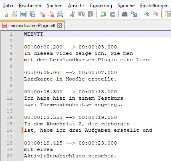
Task: Open the Datei menu
Action: pos(8,6)
